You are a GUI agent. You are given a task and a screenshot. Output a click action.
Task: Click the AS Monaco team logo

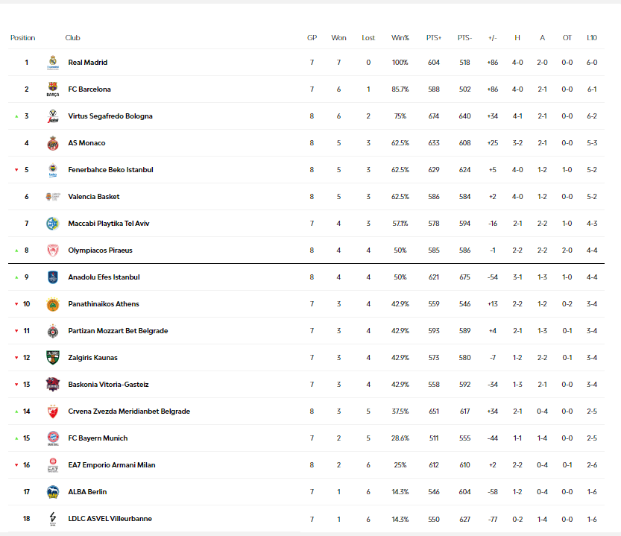53,143
